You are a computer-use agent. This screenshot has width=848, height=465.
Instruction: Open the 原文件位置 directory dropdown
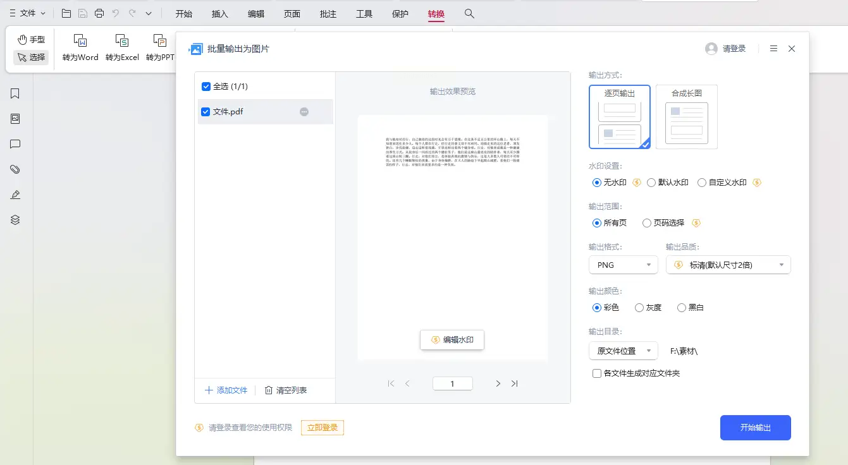(x=623, y=351)
